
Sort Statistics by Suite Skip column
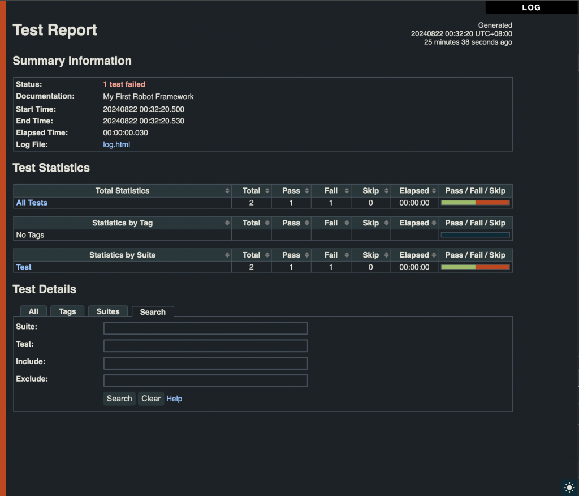click(371, 255)
